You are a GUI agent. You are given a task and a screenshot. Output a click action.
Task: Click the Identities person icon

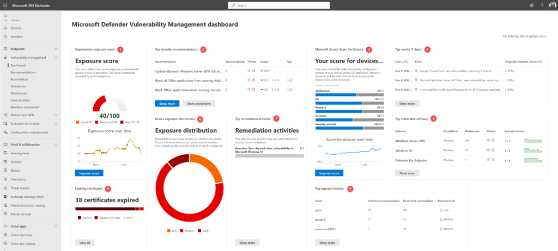tap(5, 36)
